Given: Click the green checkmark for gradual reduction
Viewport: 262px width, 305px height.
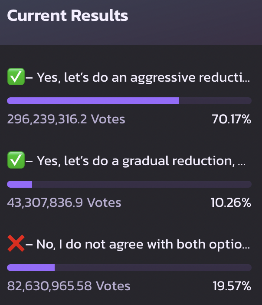Looking at the screenshot, I should 16,160.
